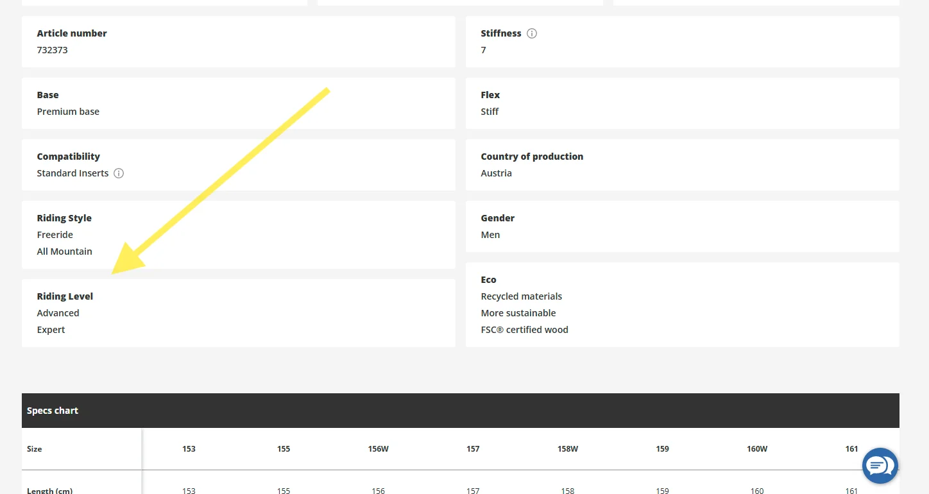Select the 160W size column header
This screenshot has width=929, height=494.
point(757,449)
